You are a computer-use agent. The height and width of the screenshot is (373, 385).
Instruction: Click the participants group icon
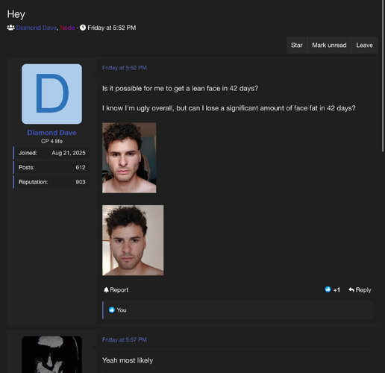pyautogui.click(x=10, y=28)
